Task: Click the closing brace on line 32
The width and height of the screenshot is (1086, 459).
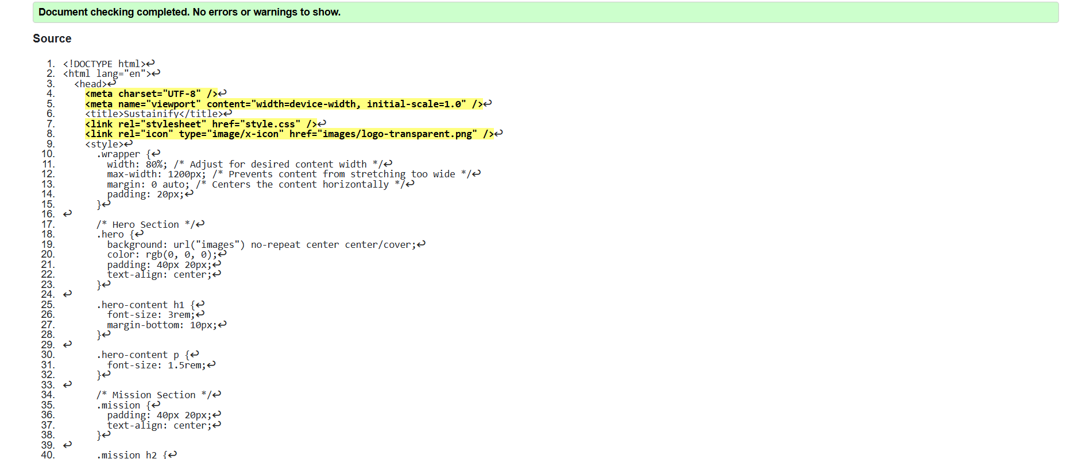Action: pos(103,375)
